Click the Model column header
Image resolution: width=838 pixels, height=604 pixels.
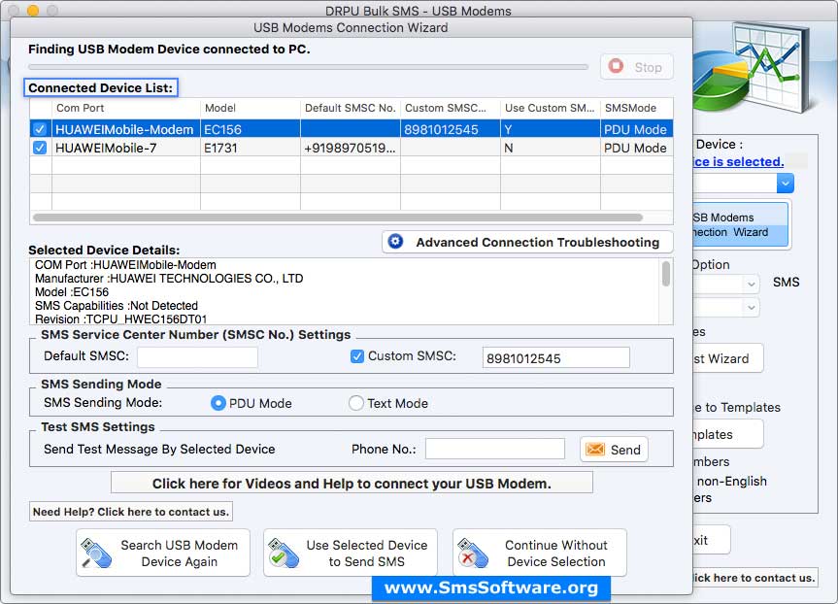pos(251,108)
